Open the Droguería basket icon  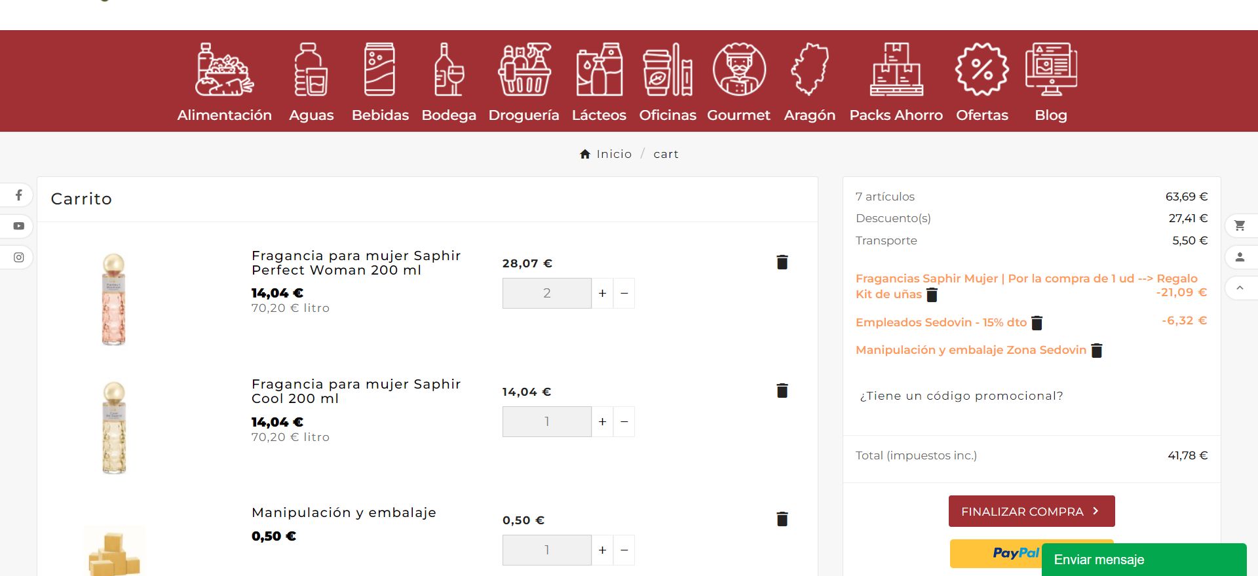[524, 69]
